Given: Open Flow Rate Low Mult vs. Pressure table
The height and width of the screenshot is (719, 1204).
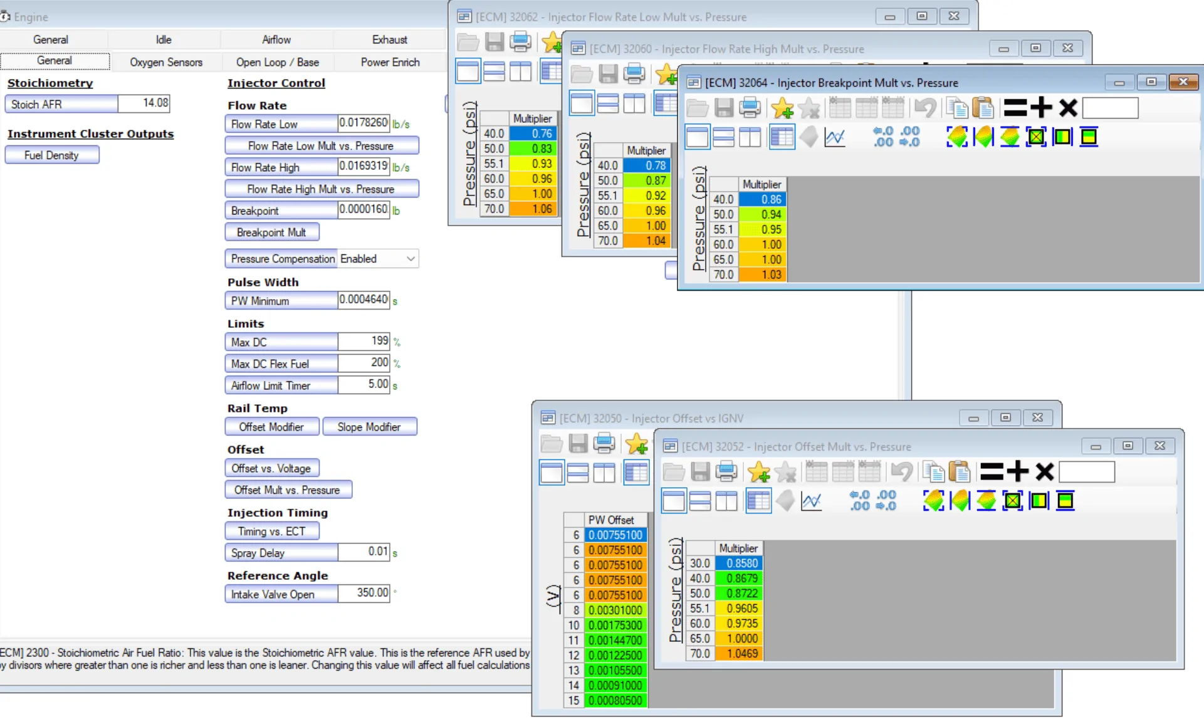Looking at the screenshot, I should click(x=322, y=145).
